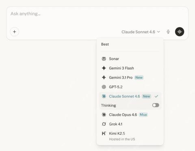This screenshot has height=151, width=195.
Task: Click the chevron next to Claude Sonnet 4.6
Action: 158,32
